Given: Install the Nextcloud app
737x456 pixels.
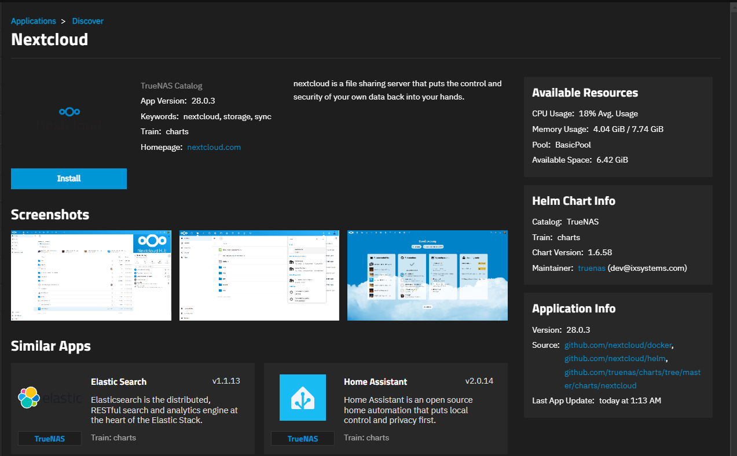Looking at the screenshot, I should [x=69, y=179].
